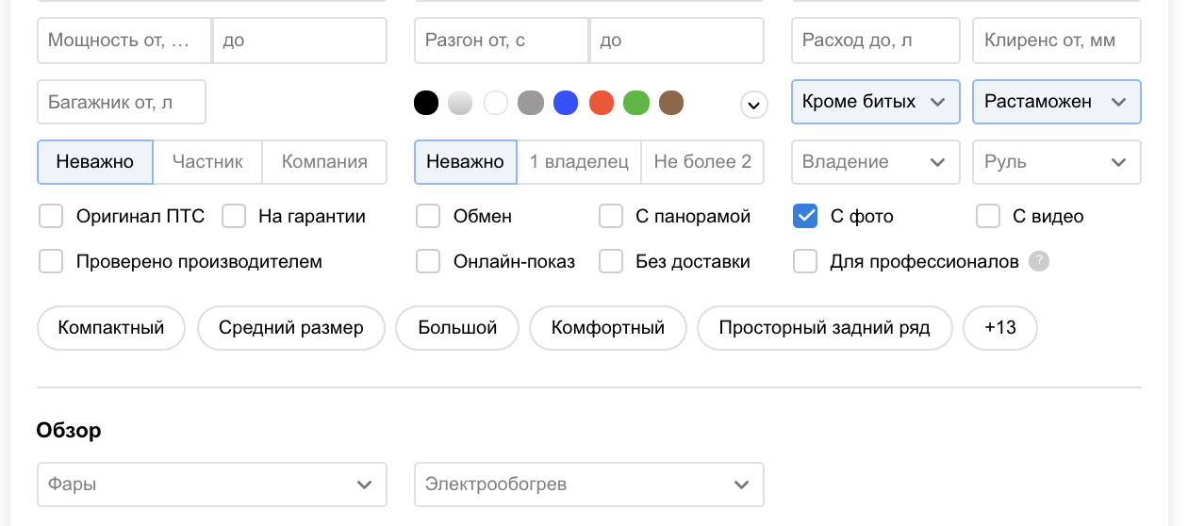Viewport: 1188px width, 526px height.
Task: Pick the black color swatch
Action: tap(426, 103)
